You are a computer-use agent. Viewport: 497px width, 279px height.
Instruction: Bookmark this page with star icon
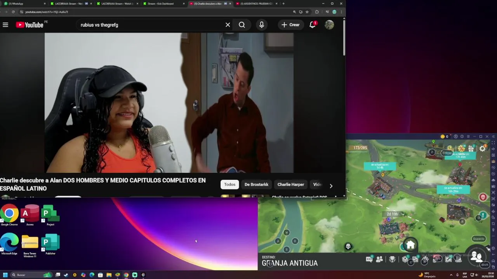tap(307, 12)
